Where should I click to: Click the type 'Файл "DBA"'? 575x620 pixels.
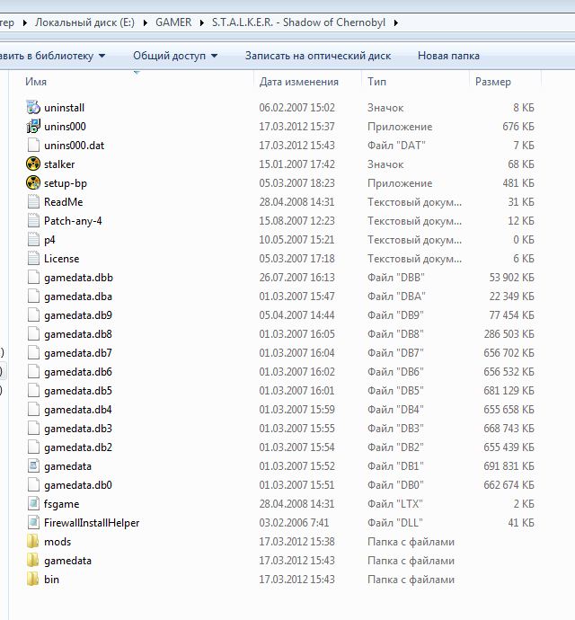[x=396, y=297]
